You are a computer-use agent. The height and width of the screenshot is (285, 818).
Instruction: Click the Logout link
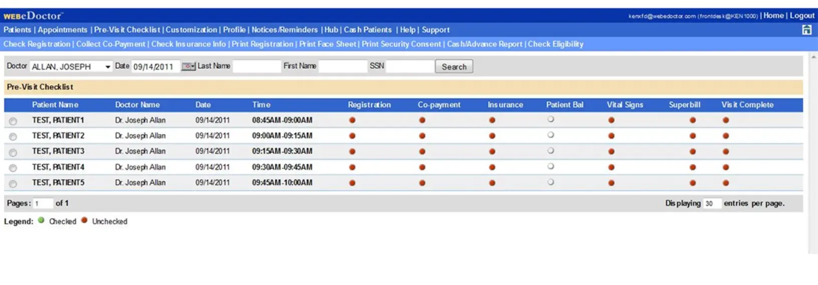coord(802,15)
